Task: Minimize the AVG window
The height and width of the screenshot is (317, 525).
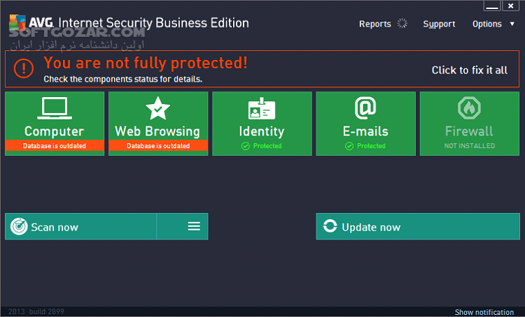Action: 492,6
